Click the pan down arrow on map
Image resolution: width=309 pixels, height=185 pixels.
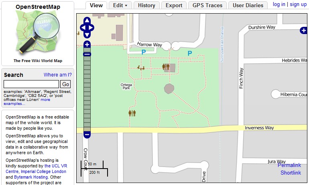point(87,34)
